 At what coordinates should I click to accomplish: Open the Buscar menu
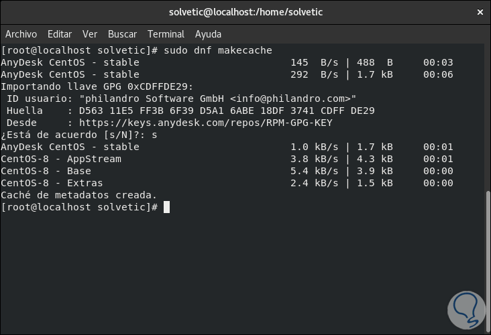122,34
